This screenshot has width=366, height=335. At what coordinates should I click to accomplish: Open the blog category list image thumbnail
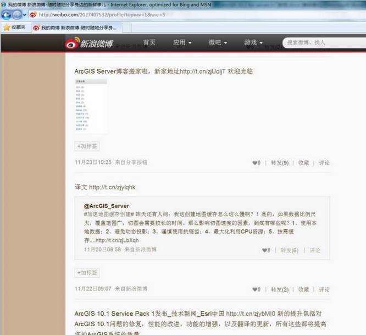coord(91,106)
